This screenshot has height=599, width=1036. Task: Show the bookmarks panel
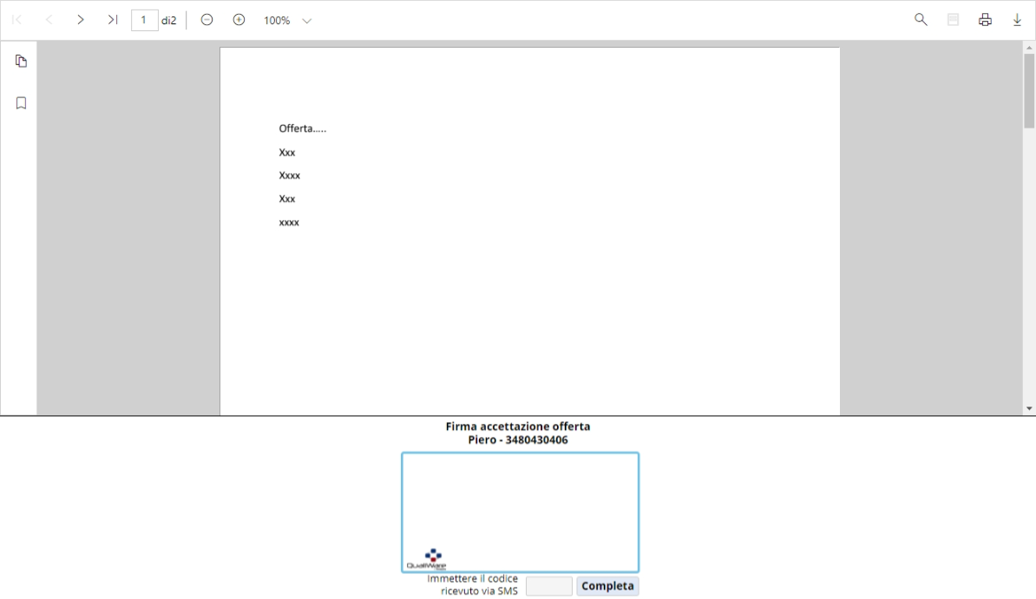tap(21, 103)
